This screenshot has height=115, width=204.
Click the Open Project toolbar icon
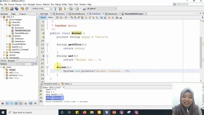pyautogui.click(x=12, y=9)
